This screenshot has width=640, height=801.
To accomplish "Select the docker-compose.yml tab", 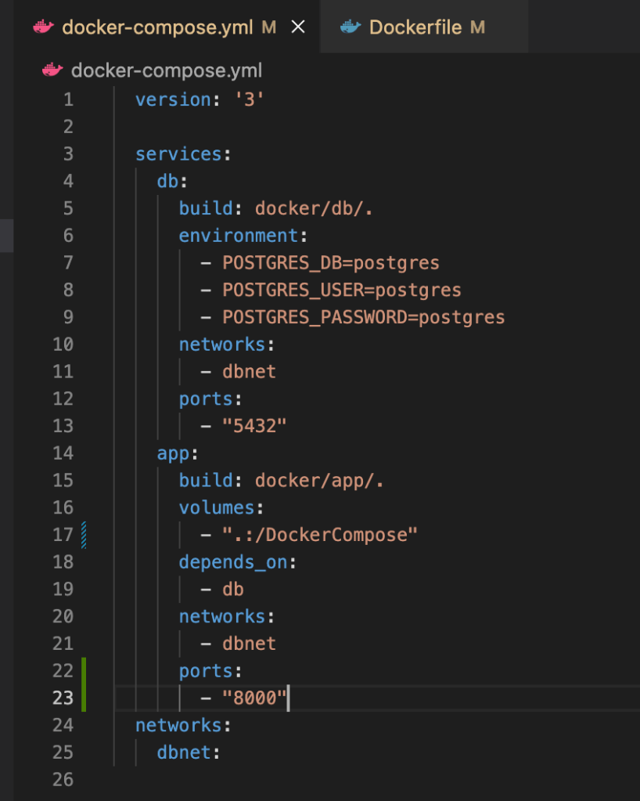I will 156,27.
